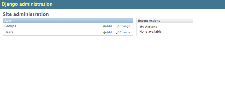Click the Change link for Users
The height and width of the screenshot is (104, 225).
(x=125, y=32)
